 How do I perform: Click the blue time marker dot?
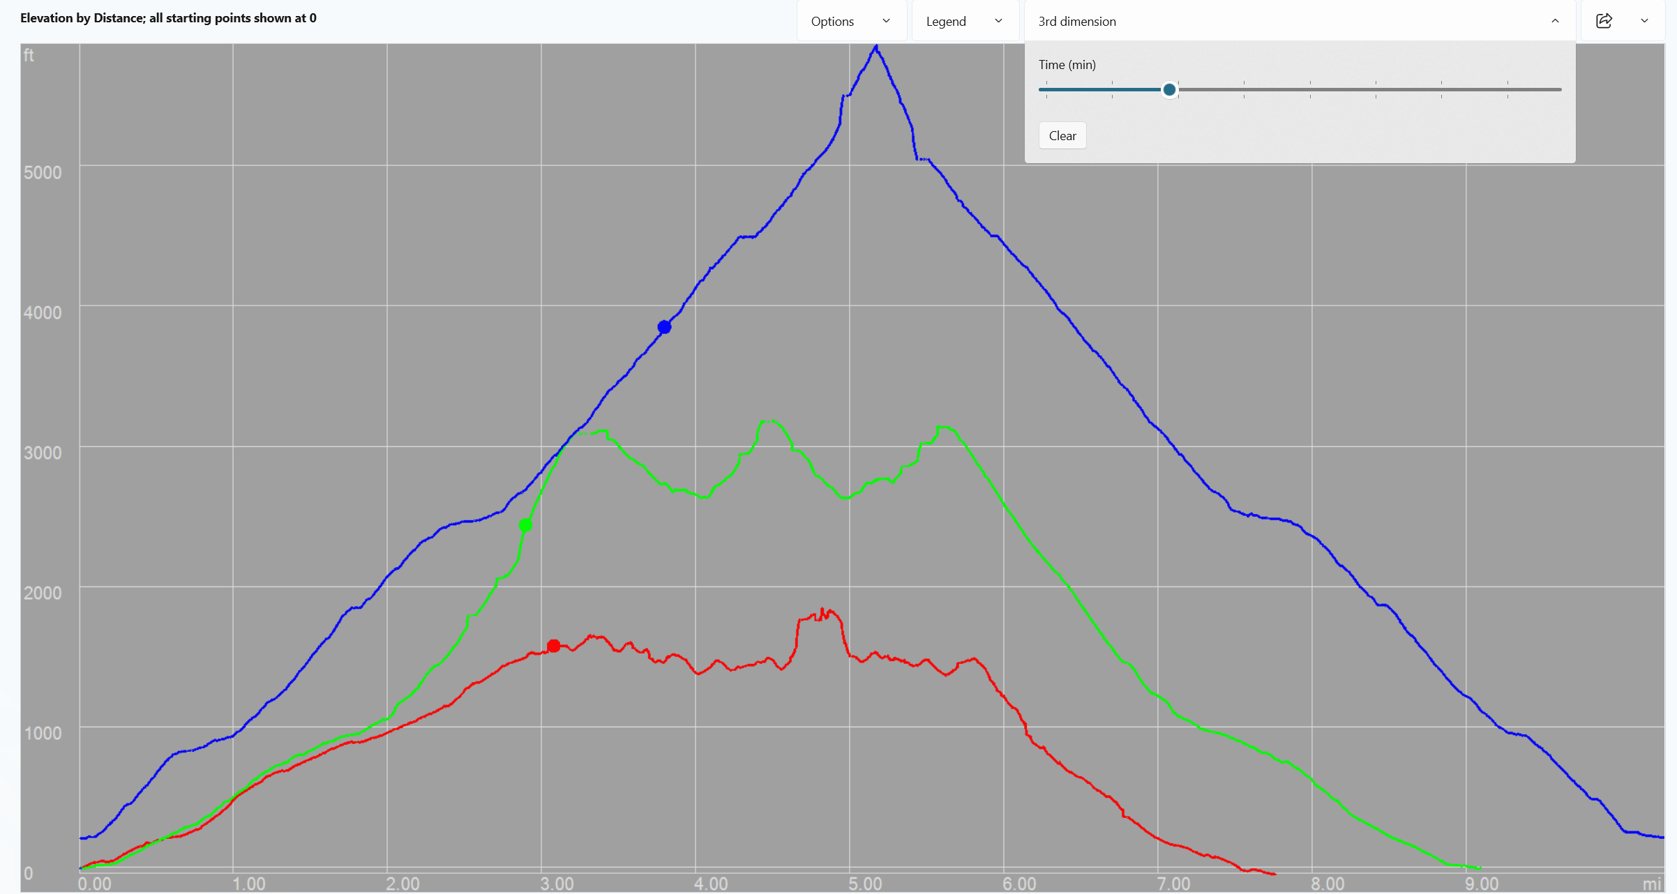coord(664,327)
